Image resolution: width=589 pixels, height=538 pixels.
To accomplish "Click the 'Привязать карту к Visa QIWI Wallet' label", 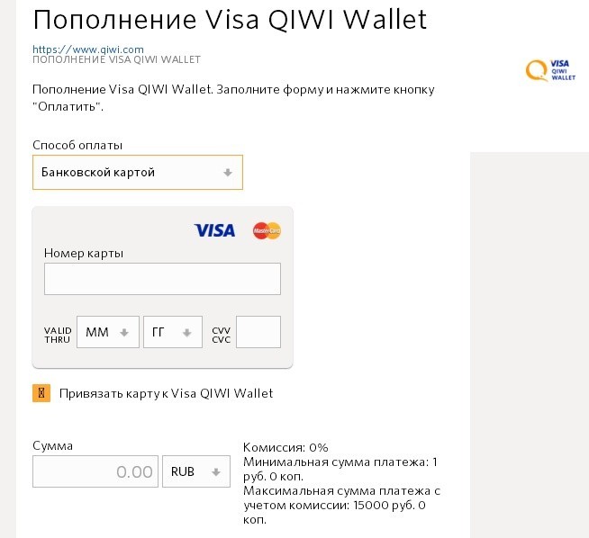I will (x=166, y=393).
